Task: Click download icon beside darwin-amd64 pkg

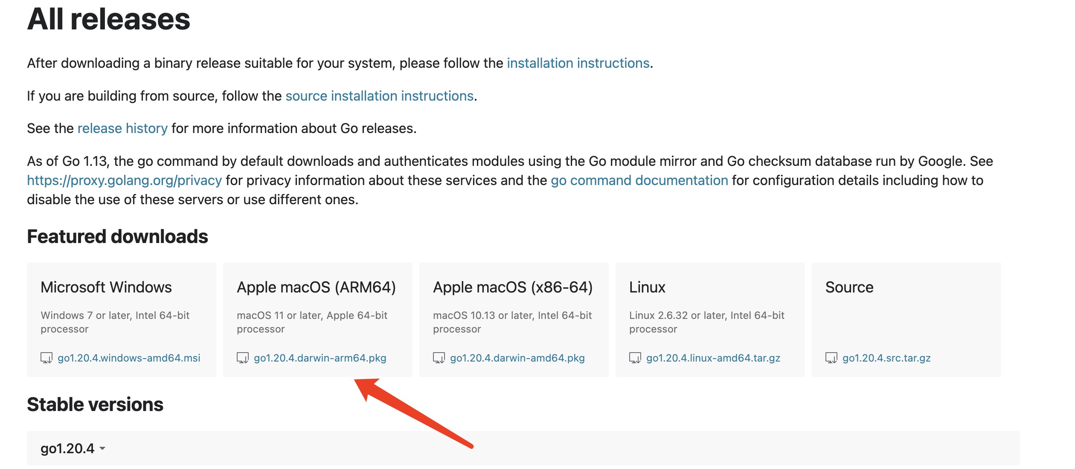Action: (439, 358)
